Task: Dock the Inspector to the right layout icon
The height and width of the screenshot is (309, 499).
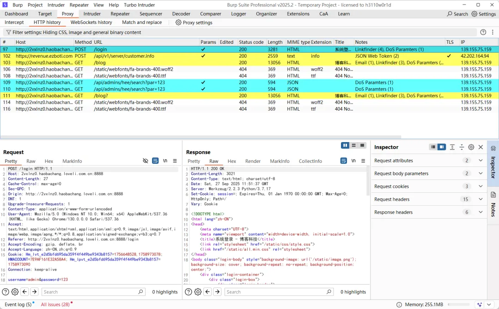Action: [441, 147]
